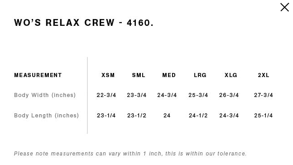Screen dimensions: 293x165
Task: Click the 2XL size header
Action: coord(264,75)
